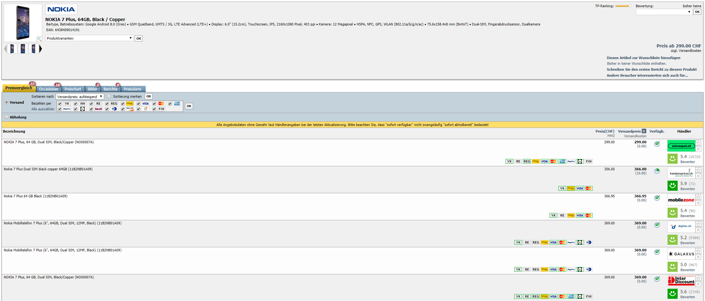Apply sorting with the OK button
Image resolution: width=705 pixels, height=301 pixels.
(x=149, y=96)
